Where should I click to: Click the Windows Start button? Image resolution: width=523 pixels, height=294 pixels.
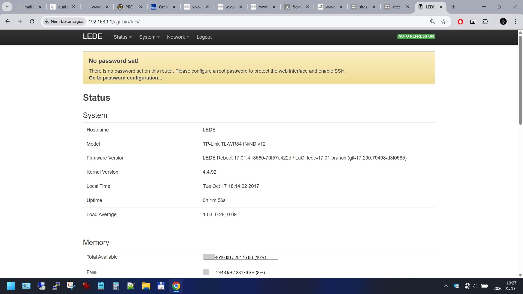(x=11, y=286)
